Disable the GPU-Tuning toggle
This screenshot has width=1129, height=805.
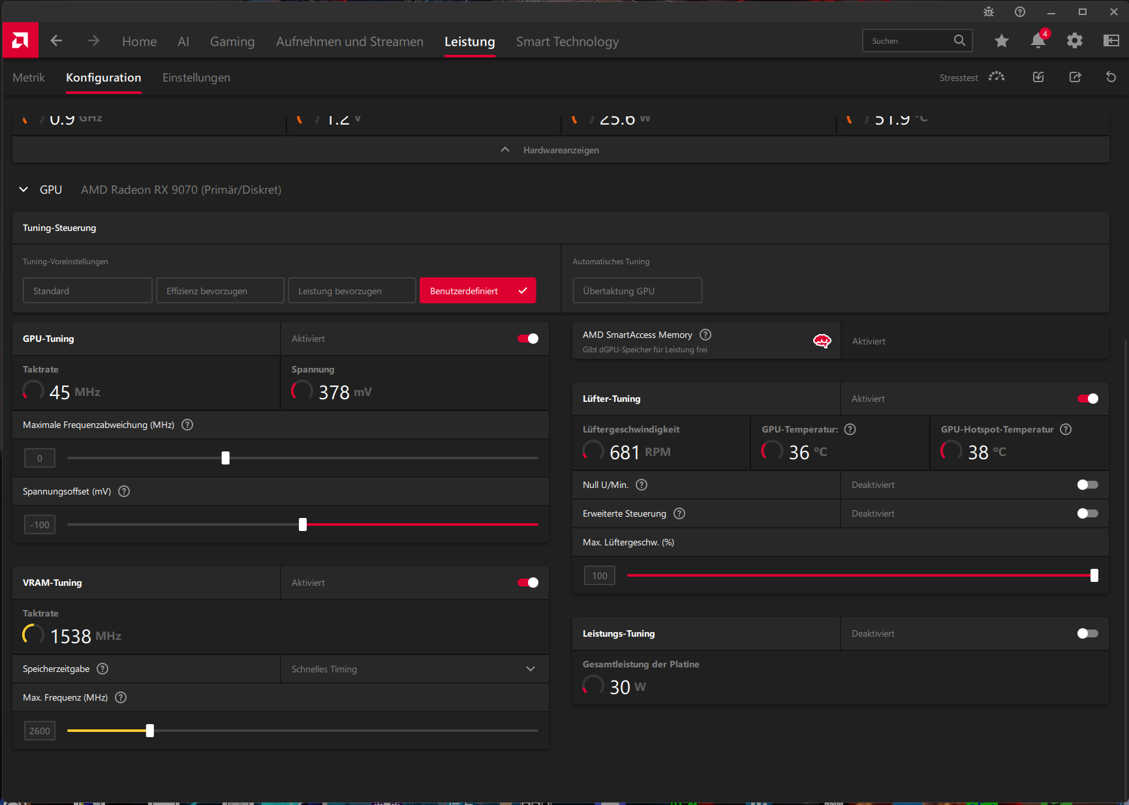[528, 339]
